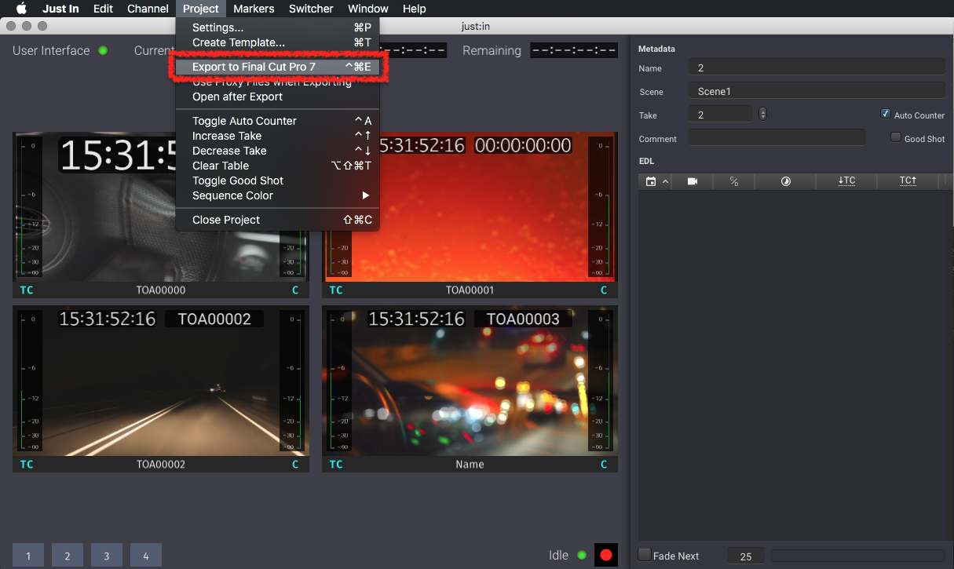The height and width of the screenshot is (569, 954).
Task: Choose Increase Take menu item
Action: click(277, 136)
